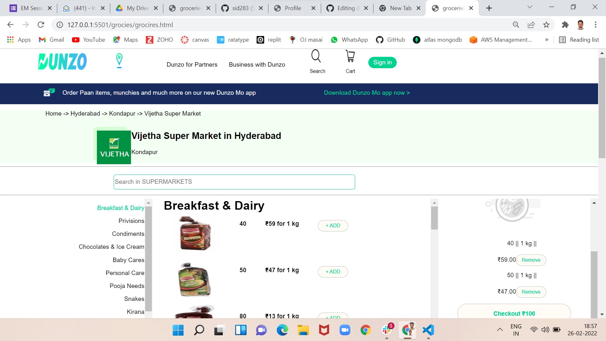Click the browser zoom magnifier icon
This screenshot has height=341, width=606.
point(516,25)
